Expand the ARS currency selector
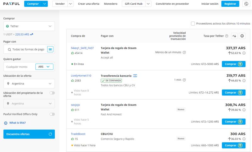The height and width of the screenshot is (152, 252). [44, 67]
